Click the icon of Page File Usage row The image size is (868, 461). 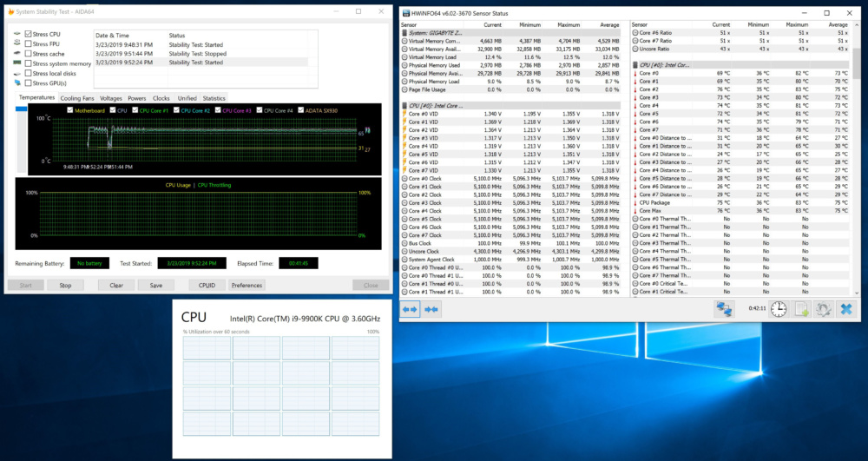click(404, 89)
